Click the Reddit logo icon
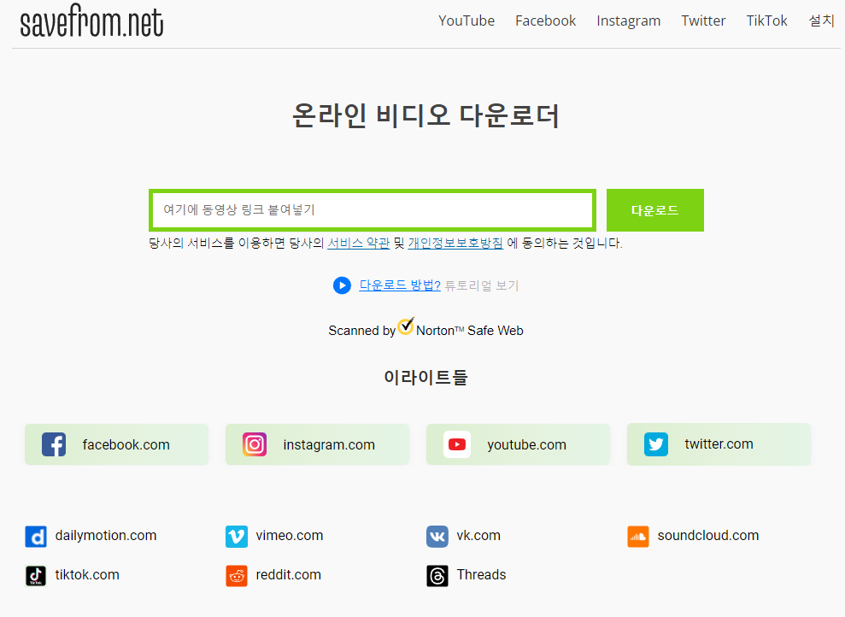845x617 pixels. point(237,576)
